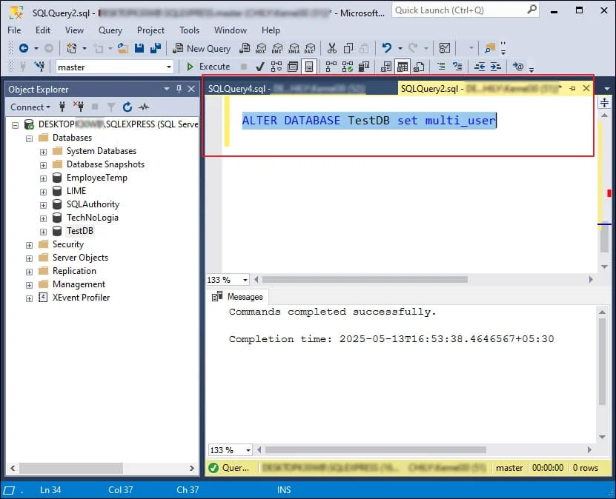The image size is (616, 499).
Task: Click the DMX query icon
Action: pyautogui.click(x=277, y=48)
